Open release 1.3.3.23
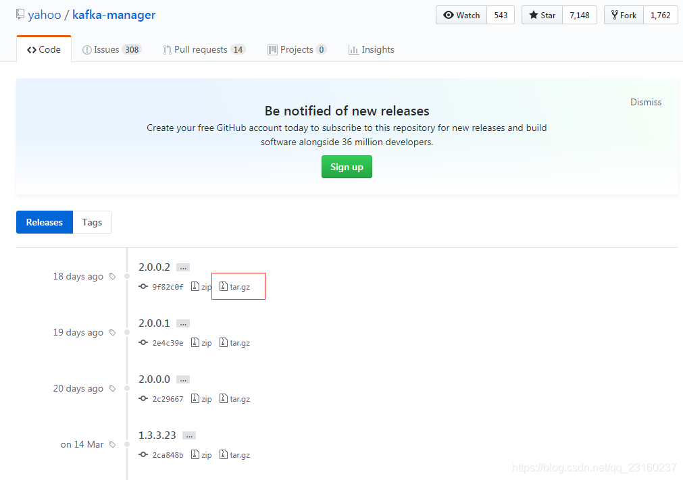683x480 pixels. pos(157,435)
